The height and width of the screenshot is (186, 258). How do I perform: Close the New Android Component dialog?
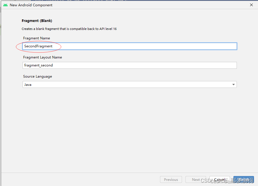click(251, 5)
